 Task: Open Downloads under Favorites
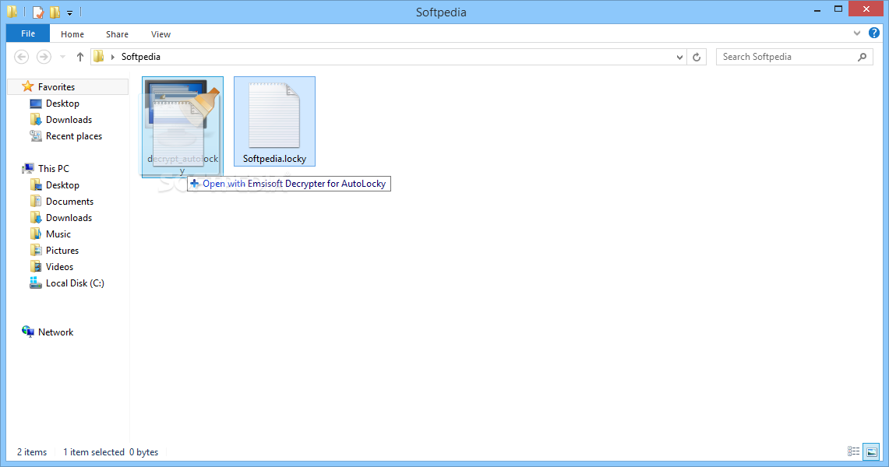pos(69,119)
